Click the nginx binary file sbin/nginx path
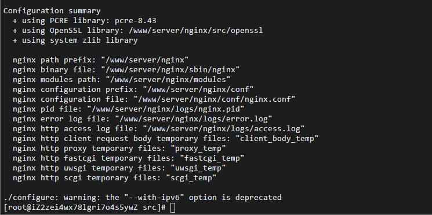This screenshot has height=215, width=432. click(170, 70)
